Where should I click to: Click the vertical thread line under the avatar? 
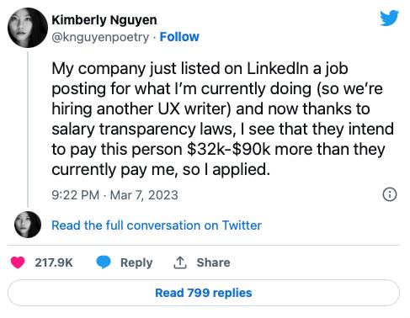(x=28, y=129)
